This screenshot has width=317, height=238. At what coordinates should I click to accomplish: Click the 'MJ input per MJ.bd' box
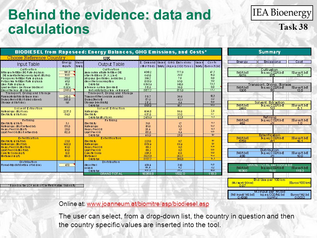click(269, 194)
